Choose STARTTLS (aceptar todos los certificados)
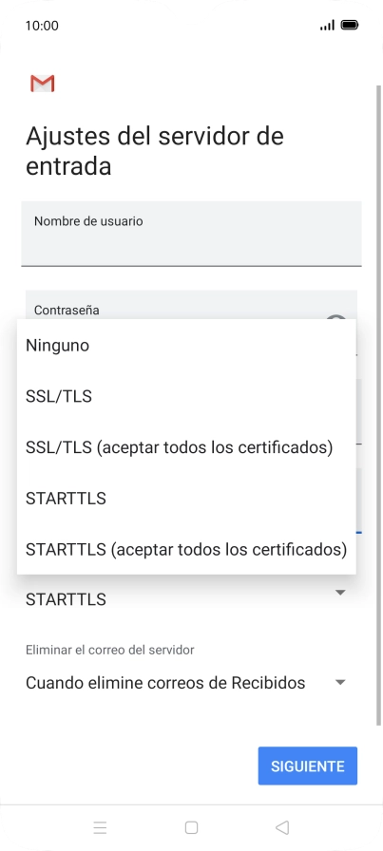The height and width of the screenshot is (851, 383). (186, 549)
